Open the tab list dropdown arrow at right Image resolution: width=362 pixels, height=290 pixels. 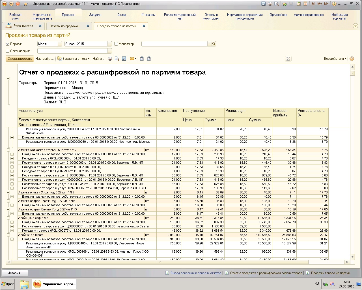355,26
